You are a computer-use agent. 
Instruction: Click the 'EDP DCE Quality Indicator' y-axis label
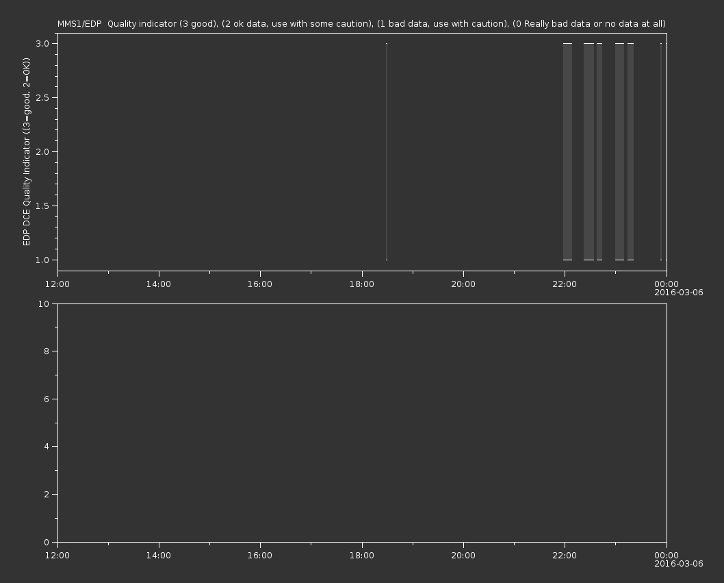tap(26, 151)
